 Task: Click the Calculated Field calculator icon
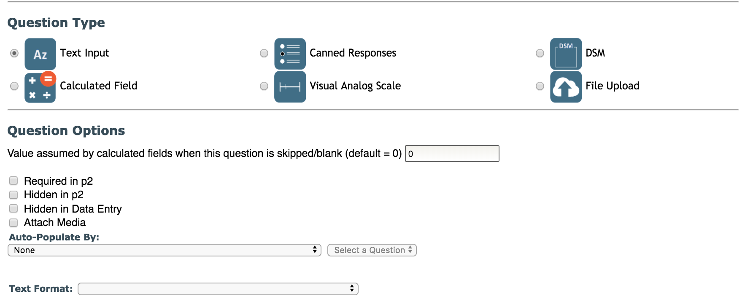tap(40, 87)
